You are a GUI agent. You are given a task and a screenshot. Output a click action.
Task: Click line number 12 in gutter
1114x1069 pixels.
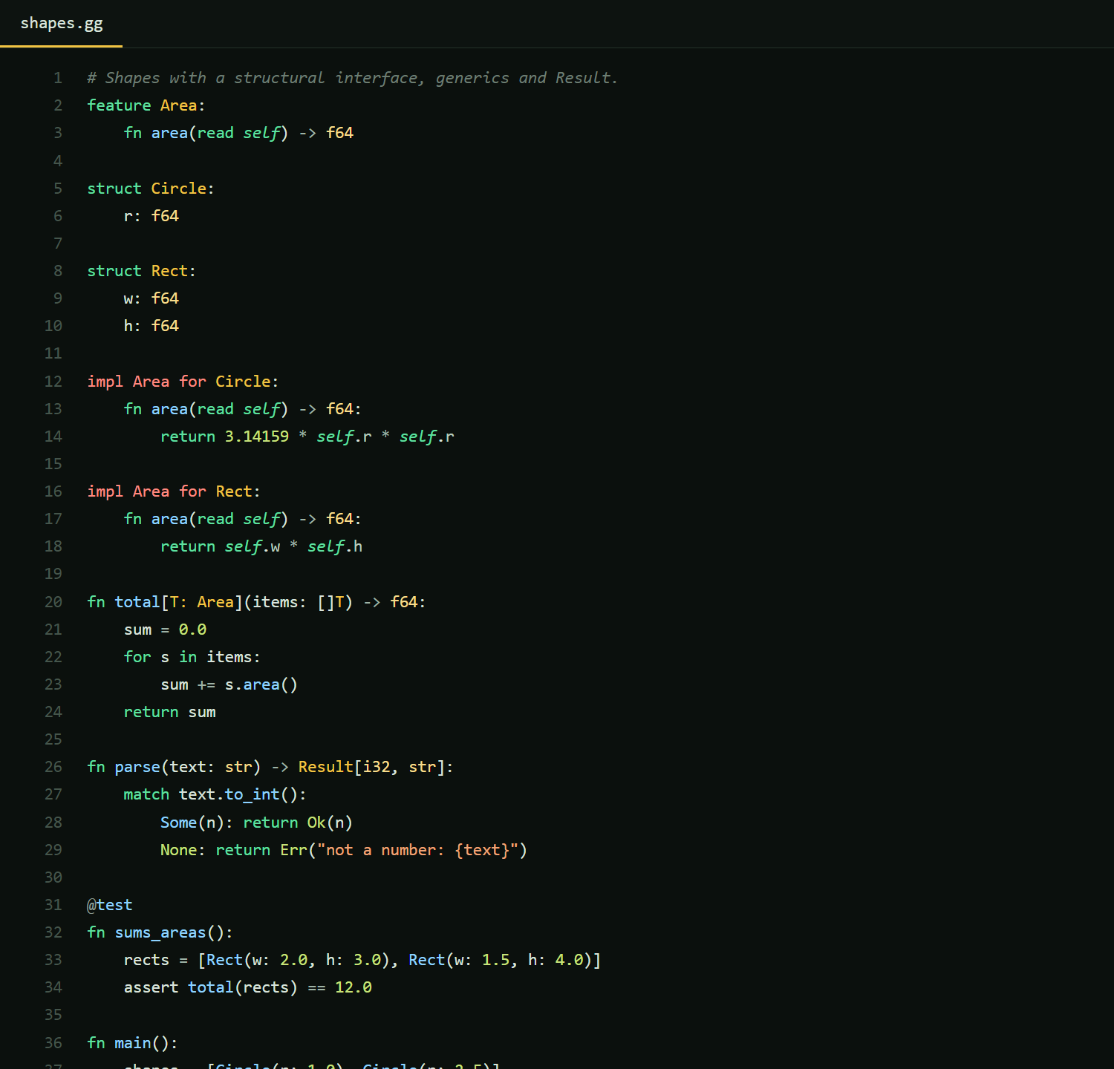tap(53, 382)
